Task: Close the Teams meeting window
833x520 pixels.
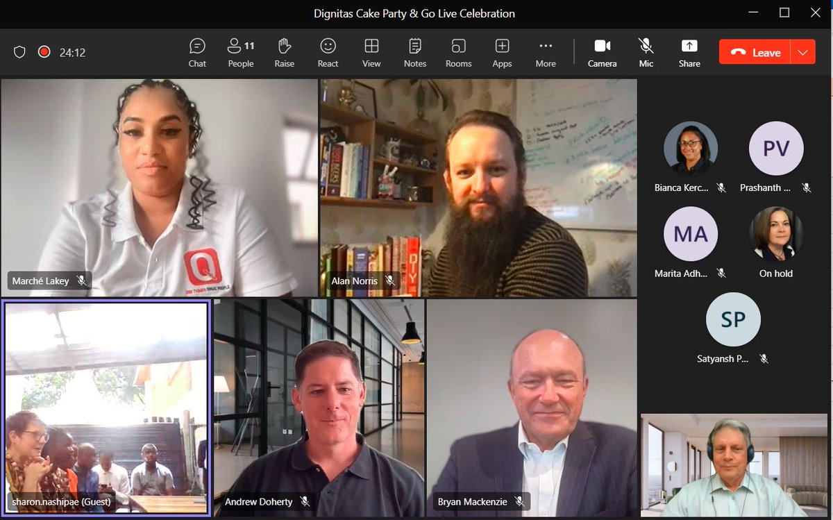Action: point(816,12)
